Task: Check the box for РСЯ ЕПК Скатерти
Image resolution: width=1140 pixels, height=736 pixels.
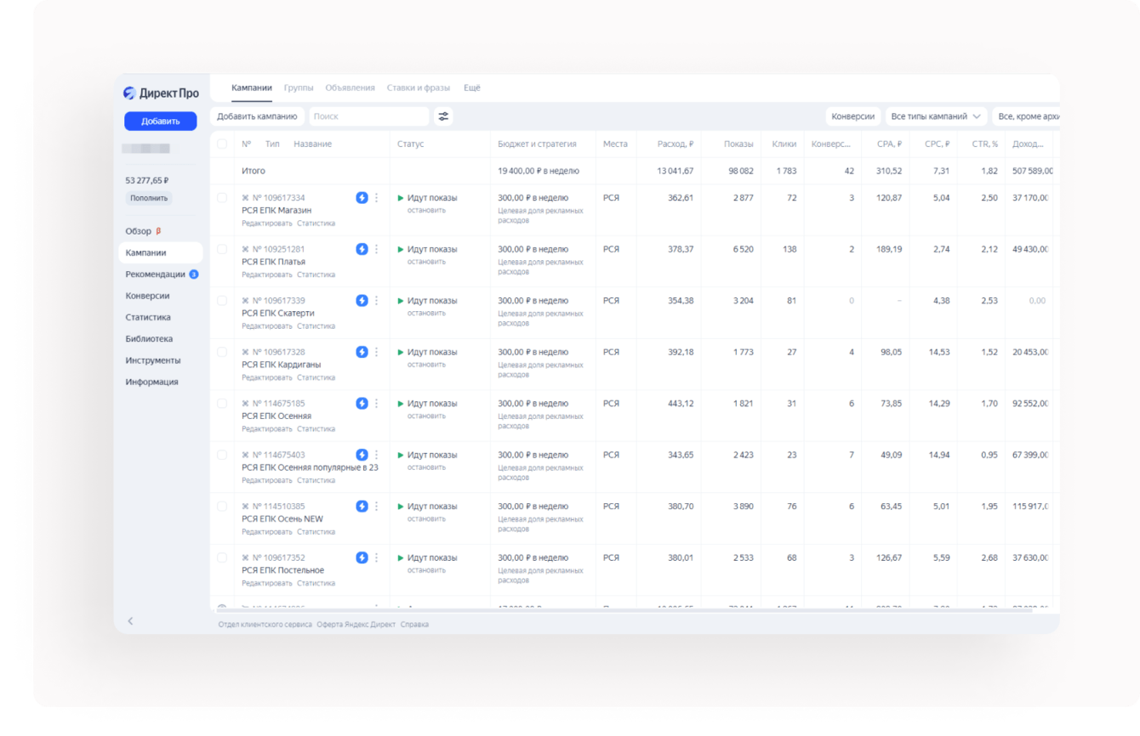Action: click(x=222, y=301)
